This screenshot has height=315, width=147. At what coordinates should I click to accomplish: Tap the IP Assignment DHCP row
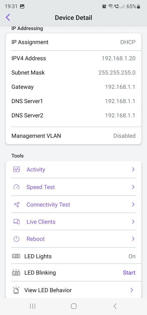tap(73, 42)
